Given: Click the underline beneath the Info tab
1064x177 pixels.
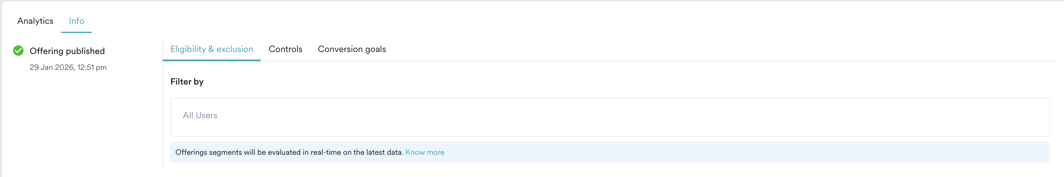Looking at the screenshot, I should (x=77, y=32).
